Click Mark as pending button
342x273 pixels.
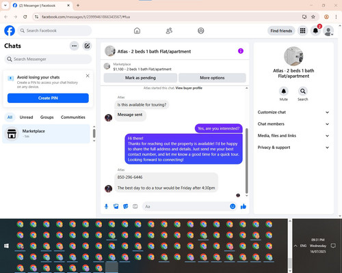click(x=140, y=78)
